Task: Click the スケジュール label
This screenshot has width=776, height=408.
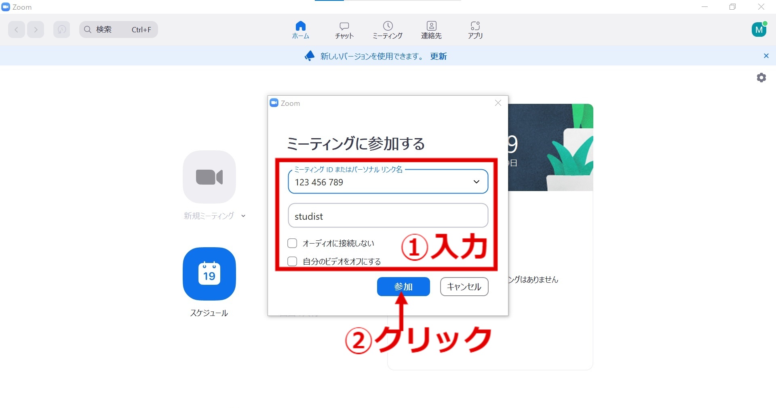Action: 209,313
